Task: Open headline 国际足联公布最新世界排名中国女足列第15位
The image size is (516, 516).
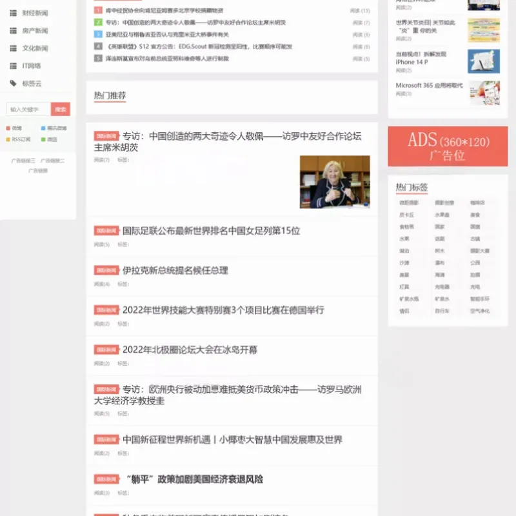Action: click(x=211, y=231)
